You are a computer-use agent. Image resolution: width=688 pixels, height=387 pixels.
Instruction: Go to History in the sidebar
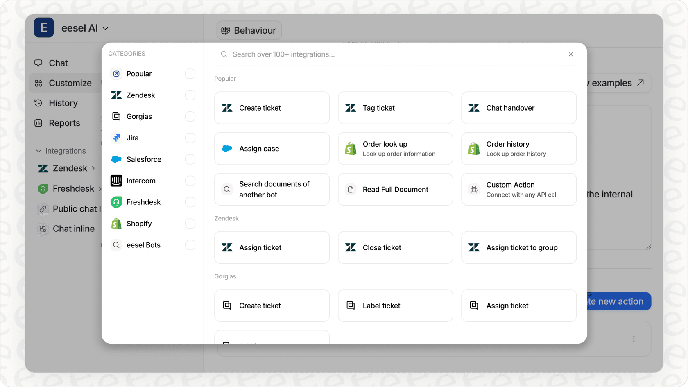pyautogui.click(x=63, y=103)
